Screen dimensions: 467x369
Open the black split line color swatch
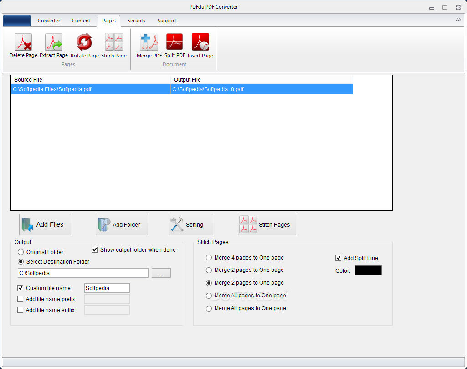[x=368, y=270]
